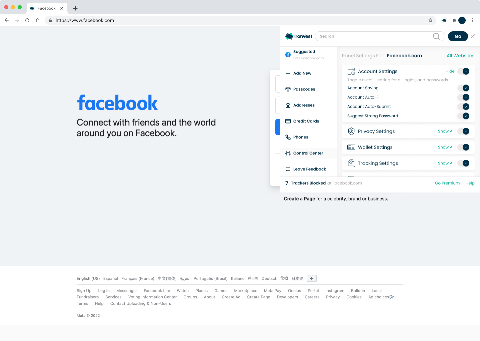The height and width of the screenshot is (341, 480).
Task: Close the IronVest panel with the X
Action: 473,36
